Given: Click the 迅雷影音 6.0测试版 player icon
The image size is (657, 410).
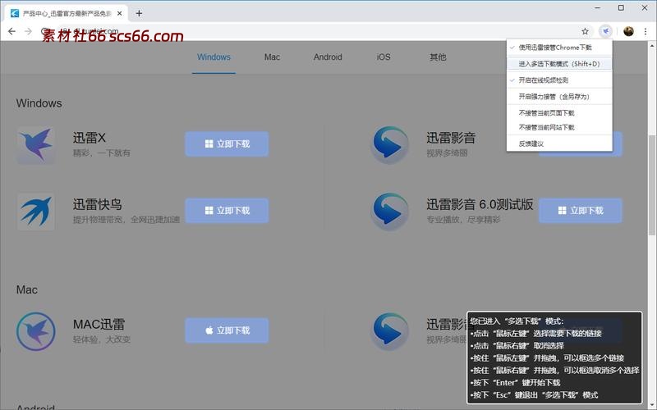Looking at the screenshot, I should coord(389,212).
